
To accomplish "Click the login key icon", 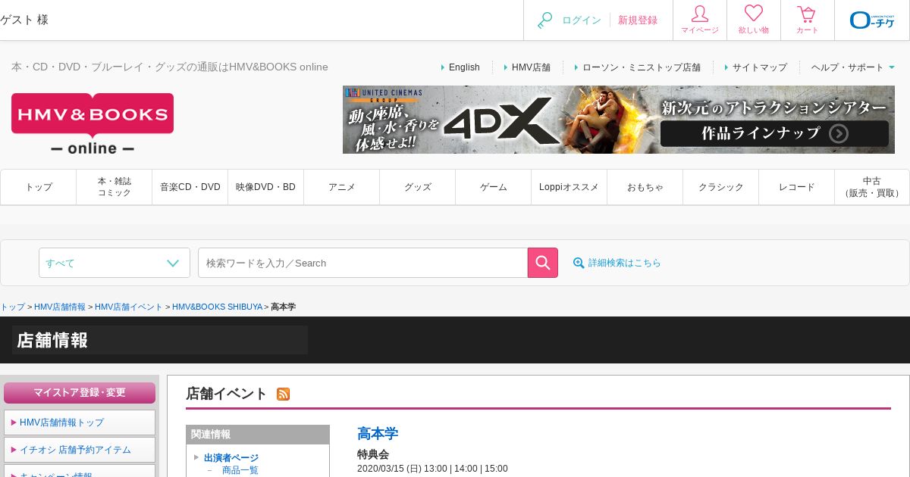I will coord(544,20).
